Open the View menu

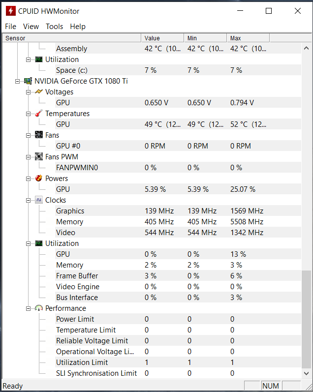tap(31, 27)
